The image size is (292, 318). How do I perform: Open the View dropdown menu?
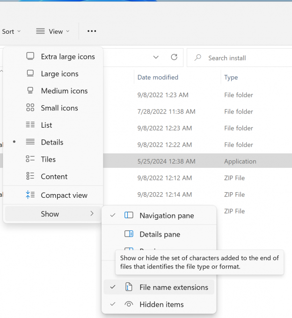(x=53, y=31)
